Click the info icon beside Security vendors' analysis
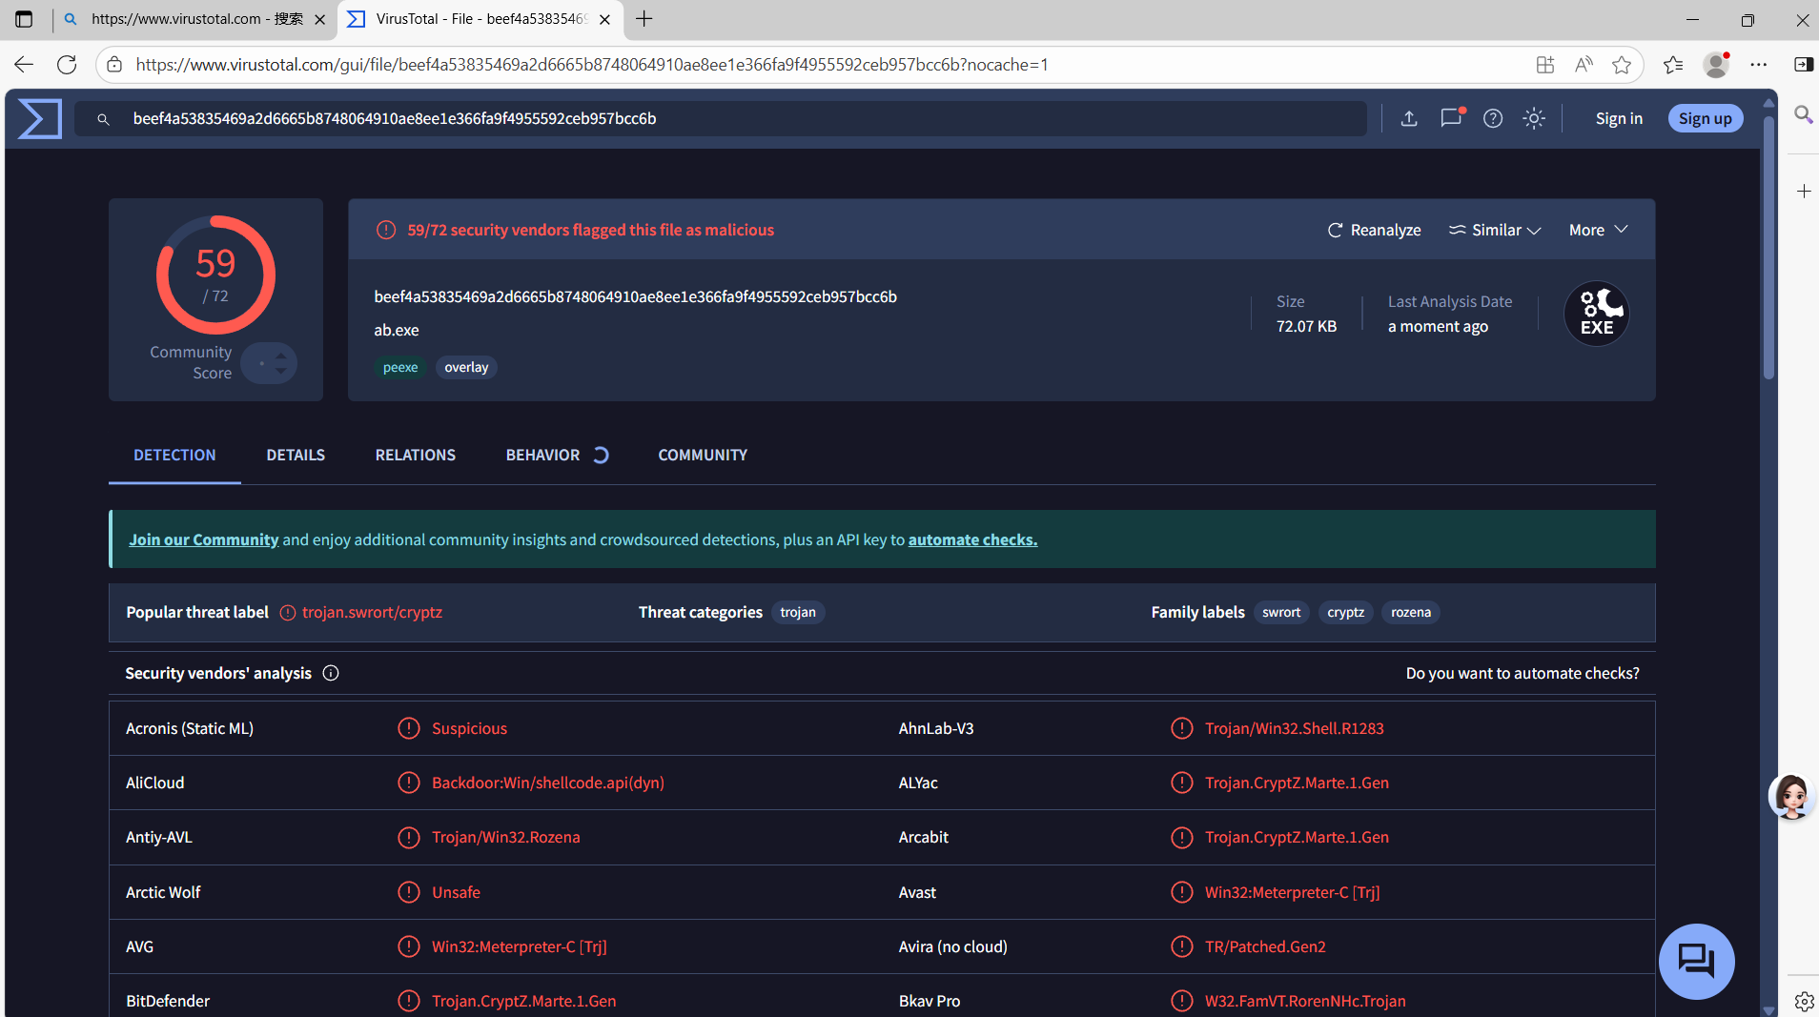The height and width of the screenshot is (1017, 1819). [331, 673]
